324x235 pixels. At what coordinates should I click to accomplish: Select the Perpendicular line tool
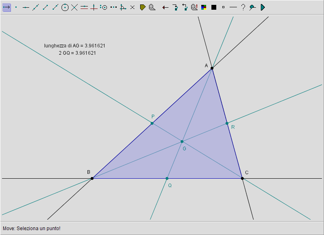click(x=94, y=7)
